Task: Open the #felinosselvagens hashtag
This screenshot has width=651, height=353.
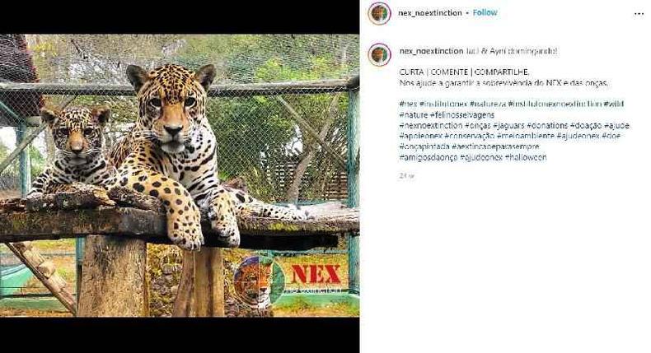Action: (x=462, y=114)
